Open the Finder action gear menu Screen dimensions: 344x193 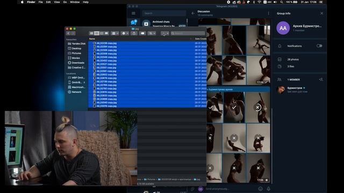125,33
